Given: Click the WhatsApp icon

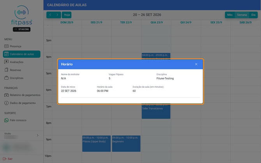Looking at the screenshot, I should click(6, 120).
